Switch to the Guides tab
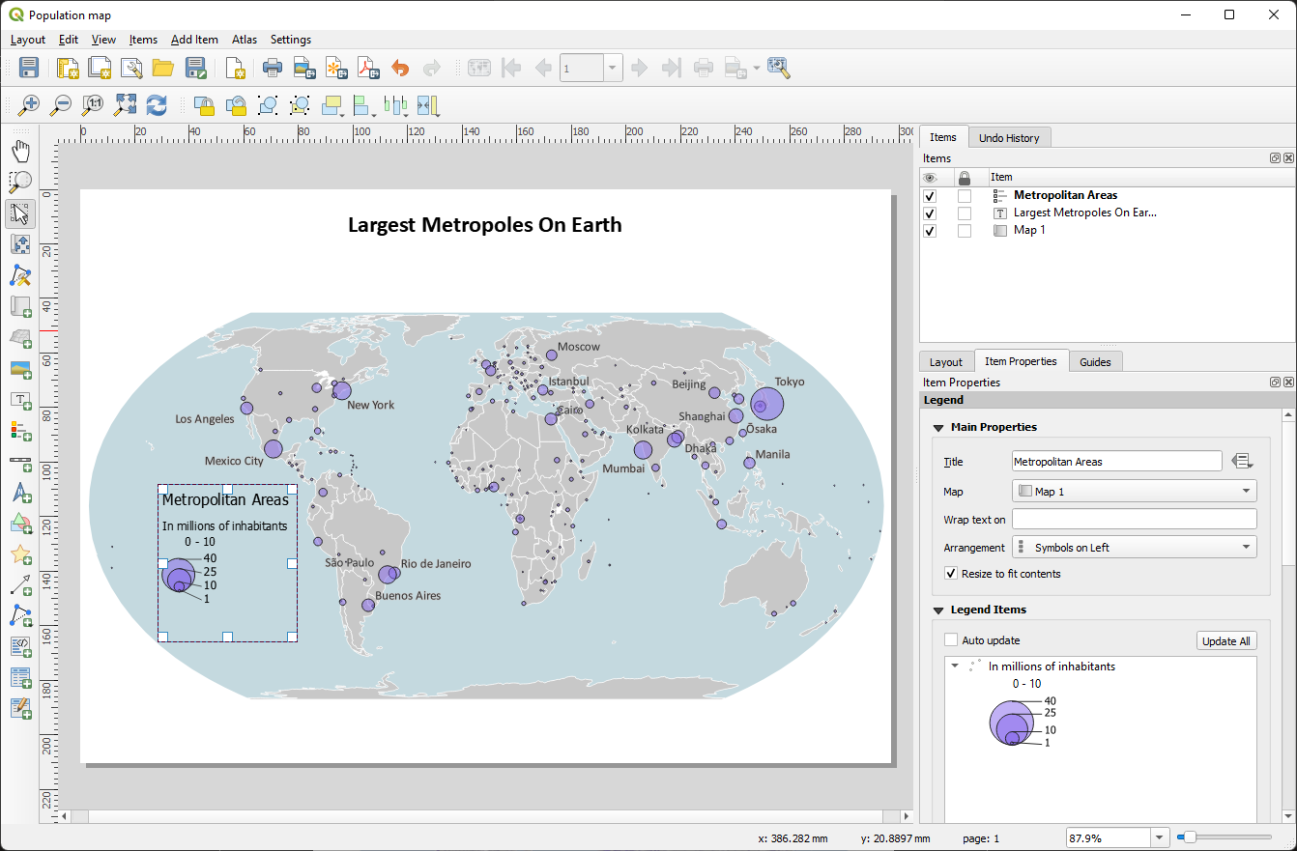1297x851 pixels. pos(1095,362)
